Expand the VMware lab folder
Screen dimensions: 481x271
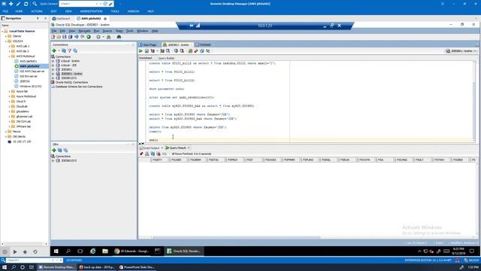10,126
